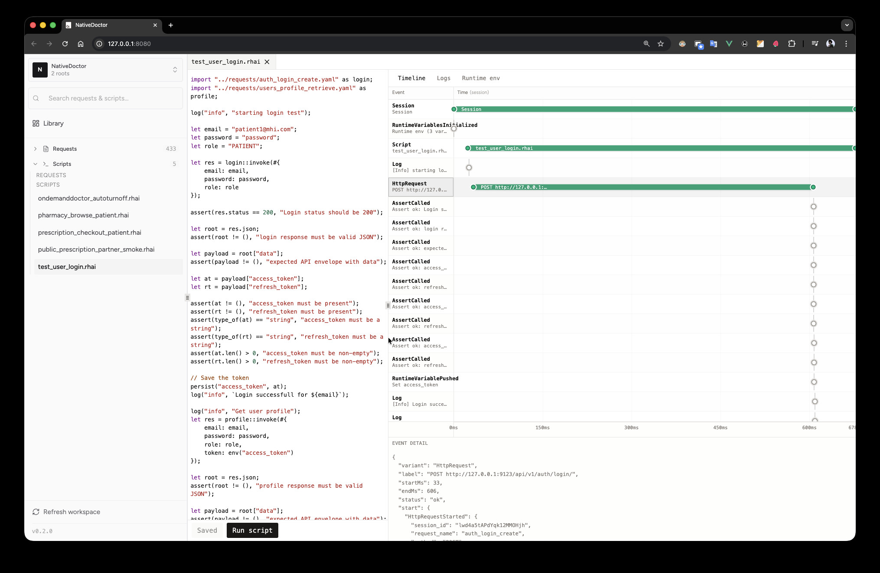Screen dimensions: 880x573
Task: Select the RuntimeVariablePushed Set access_token row
Action: [420, 382]
